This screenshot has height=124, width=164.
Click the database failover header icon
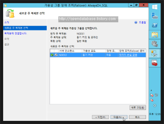[10, 13]
